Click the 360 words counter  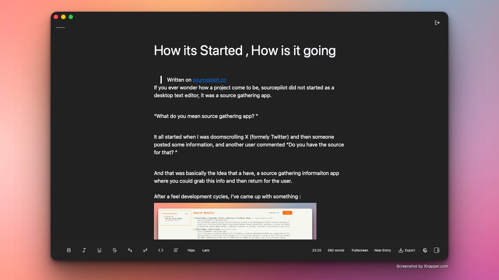[x=336, y=250]
